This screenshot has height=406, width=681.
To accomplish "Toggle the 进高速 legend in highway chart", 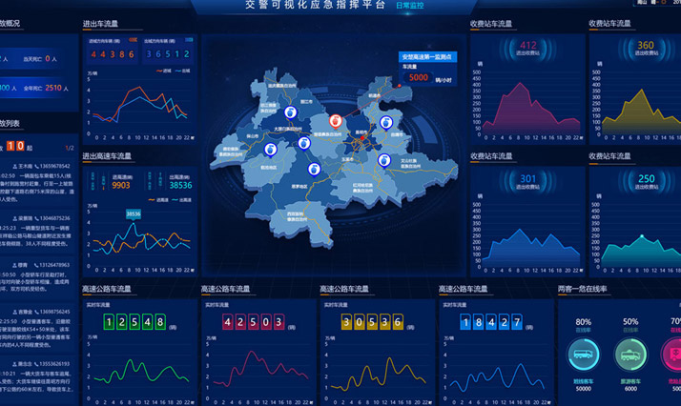I will click(x=159, y=199).
